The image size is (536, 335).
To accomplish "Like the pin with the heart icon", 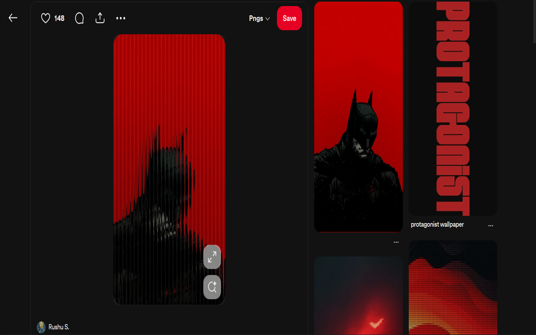I will (45, 18).
